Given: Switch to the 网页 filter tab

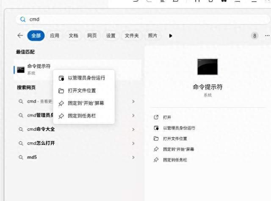Looking at the screenshot, I should tap(92, 36).
